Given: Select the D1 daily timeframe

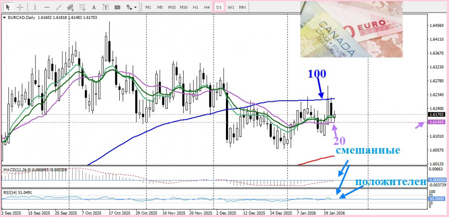Looking at the screenshot, I should 219,7.
